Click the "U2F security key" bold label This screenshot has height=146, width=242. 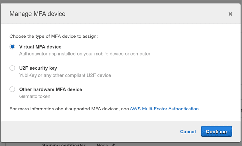click(38, 68)
